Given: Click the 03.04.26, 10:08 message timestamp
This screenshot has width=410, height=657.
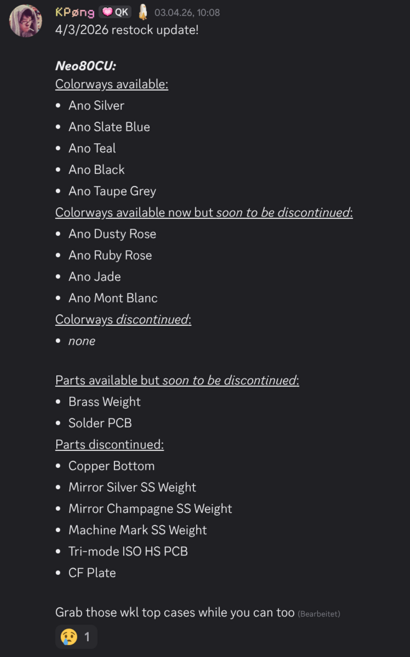Looking at the screenshot, I should coord(187,13).
